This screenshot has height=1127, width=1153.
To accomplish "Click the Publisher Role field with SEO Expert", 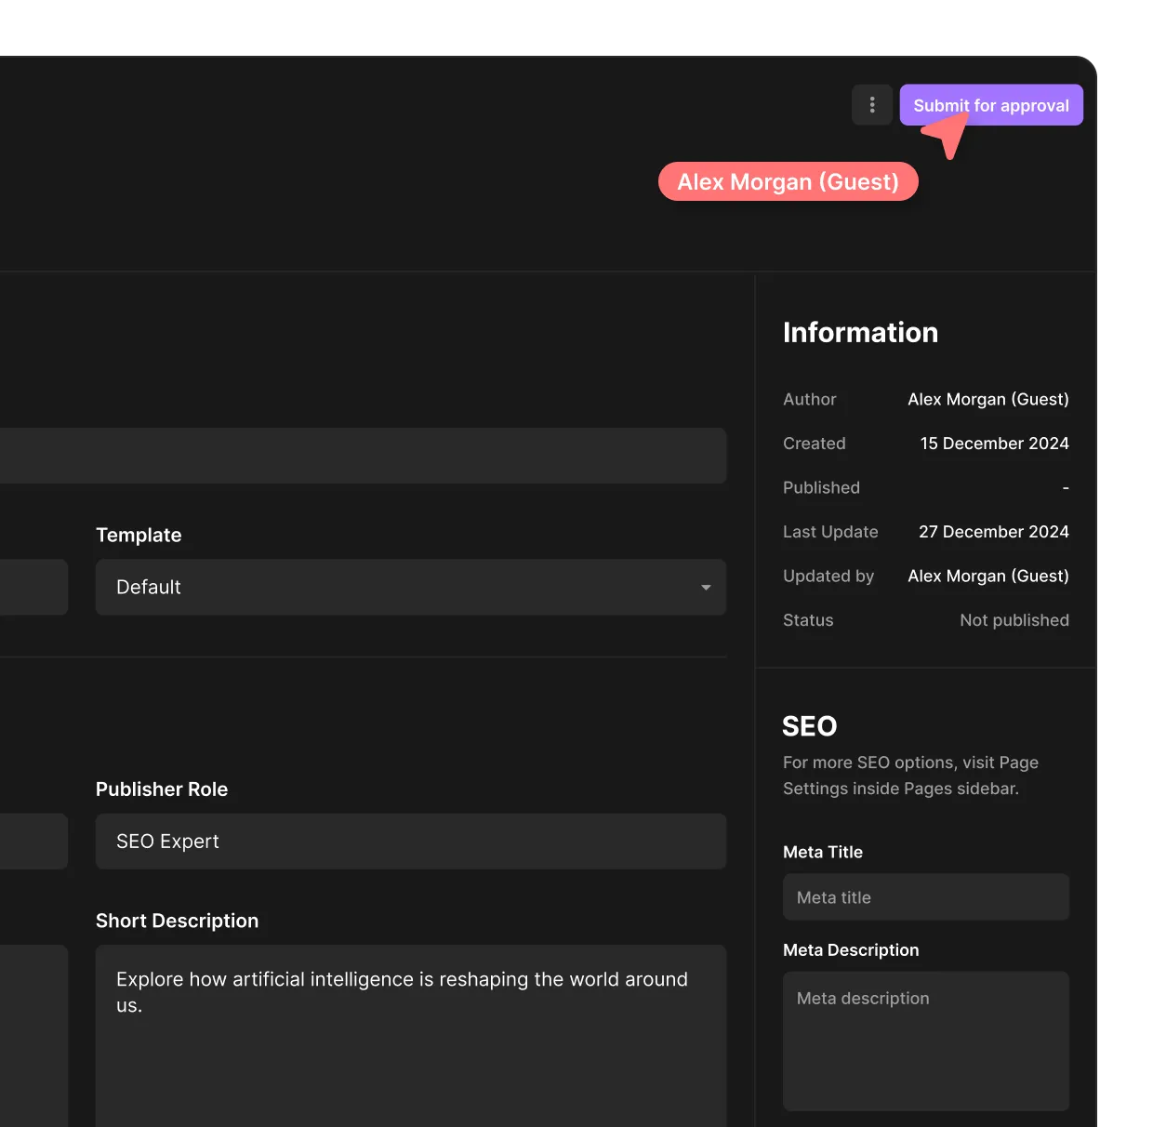I will tap(411, 842).
